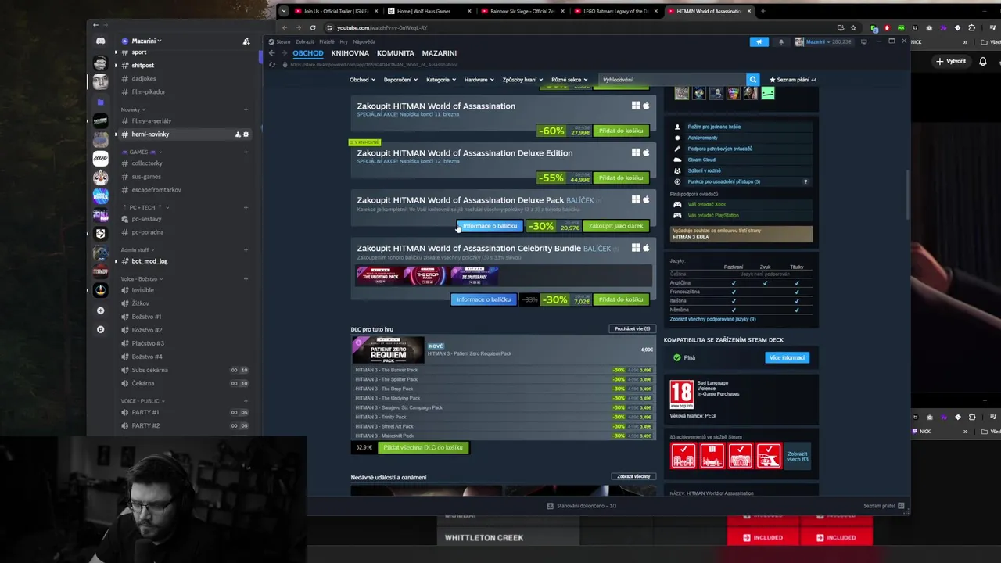The height and width of the screenshot is (563, 1001).
Task: Click the green smiley friend avatar
Action: pyautogui.click(x=768, y=93)
